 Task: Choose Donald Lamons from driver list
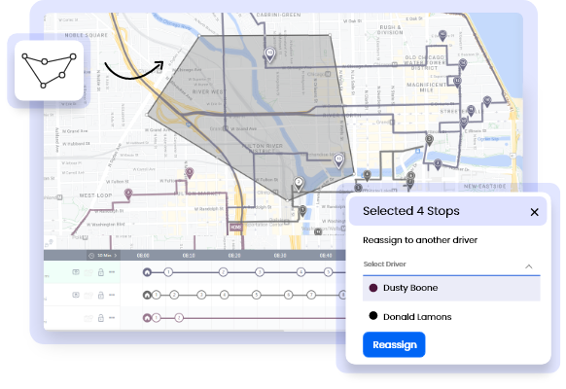(451, 316)
